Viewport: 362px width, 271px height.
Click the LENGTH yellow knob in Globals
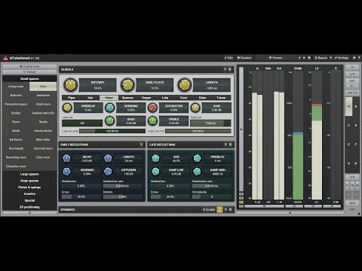pyautogui.click(x=185, y=84)
